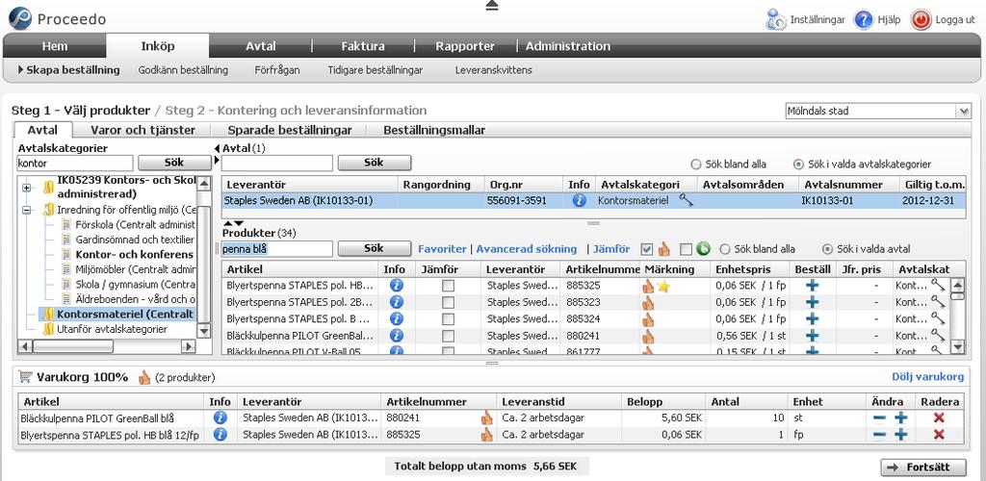986x481 pixels.
Task: Add article 885324 with blue plus order icon
Action: pyautogui.click(x=813, y=319)
